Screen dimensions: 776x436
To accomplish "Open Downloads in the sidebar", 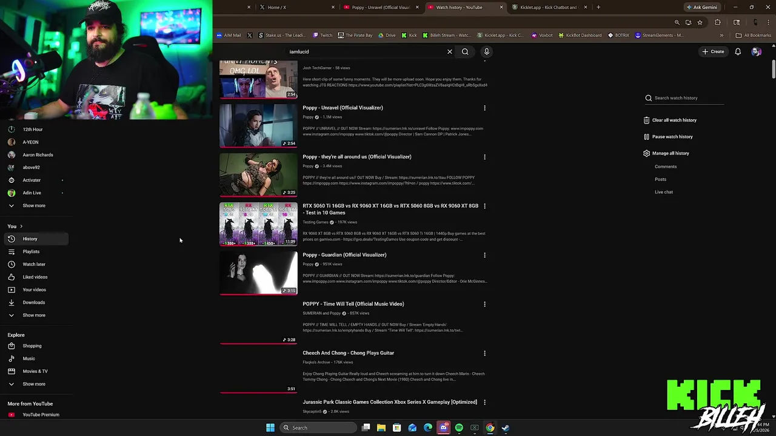I will 35,302.
